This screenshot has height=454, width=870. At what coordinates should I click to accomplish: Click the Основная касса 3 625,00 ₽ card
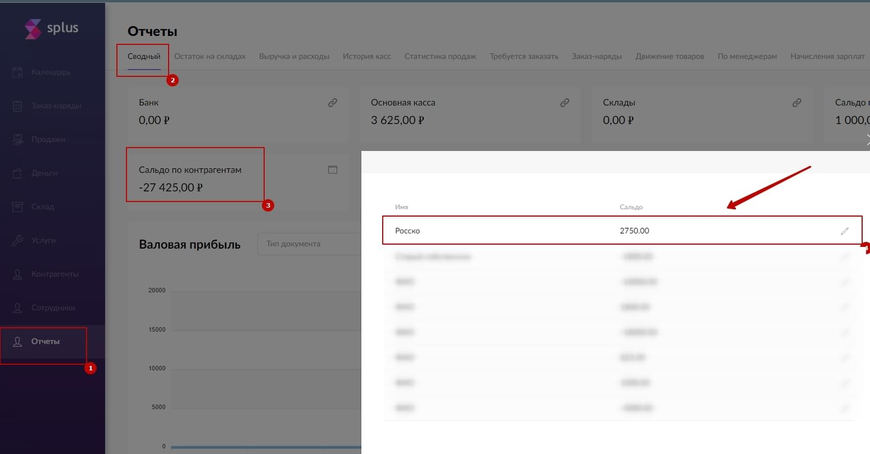[x=470, y=115]
